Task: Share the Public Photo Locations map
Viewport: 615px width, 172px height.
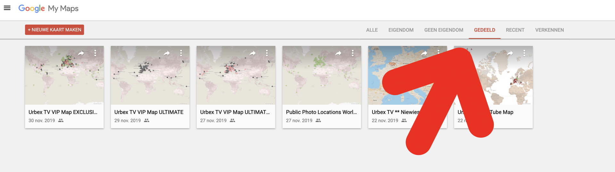Action: [339, 53]
